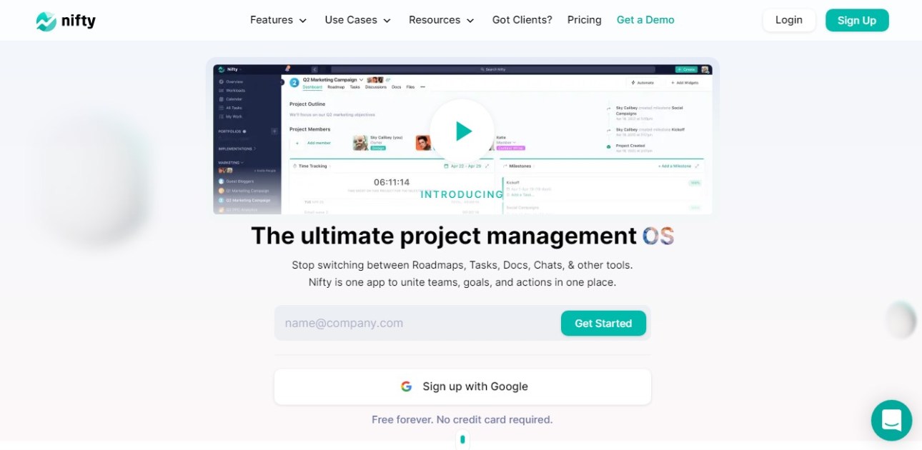922x450 pixels.
Task: Open the Pricing page
Action: pos(584,20)
